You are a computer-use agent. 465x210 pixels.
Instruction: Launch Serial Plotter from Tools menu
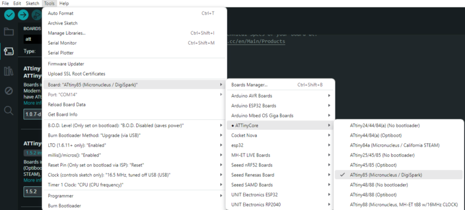[135, 53]
